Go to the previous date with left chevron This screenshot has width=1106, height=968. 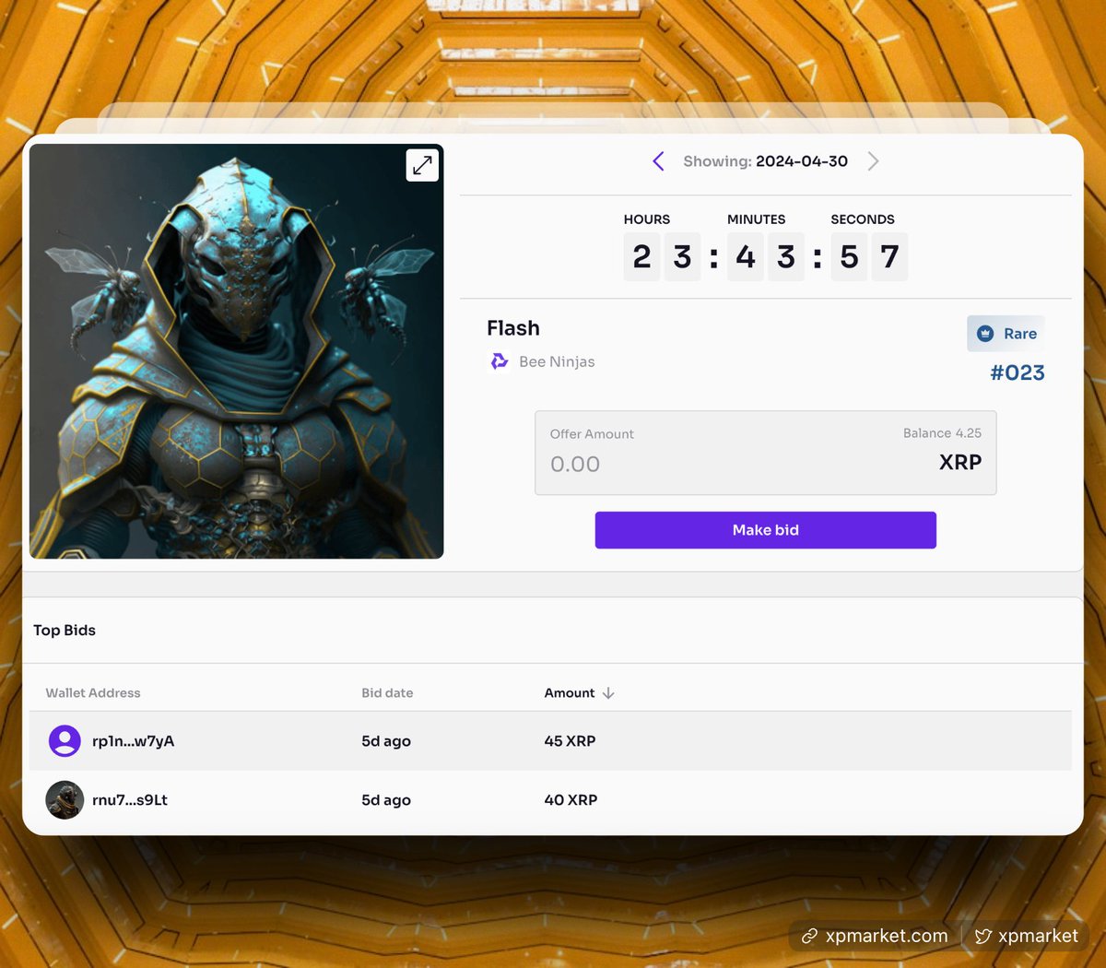[x=658, y=161]
